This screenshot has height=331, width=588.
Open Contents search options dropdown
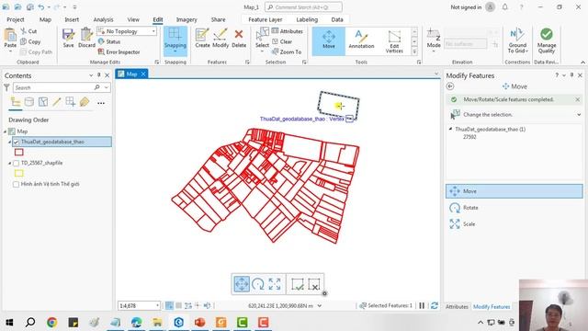click(107, 87)
